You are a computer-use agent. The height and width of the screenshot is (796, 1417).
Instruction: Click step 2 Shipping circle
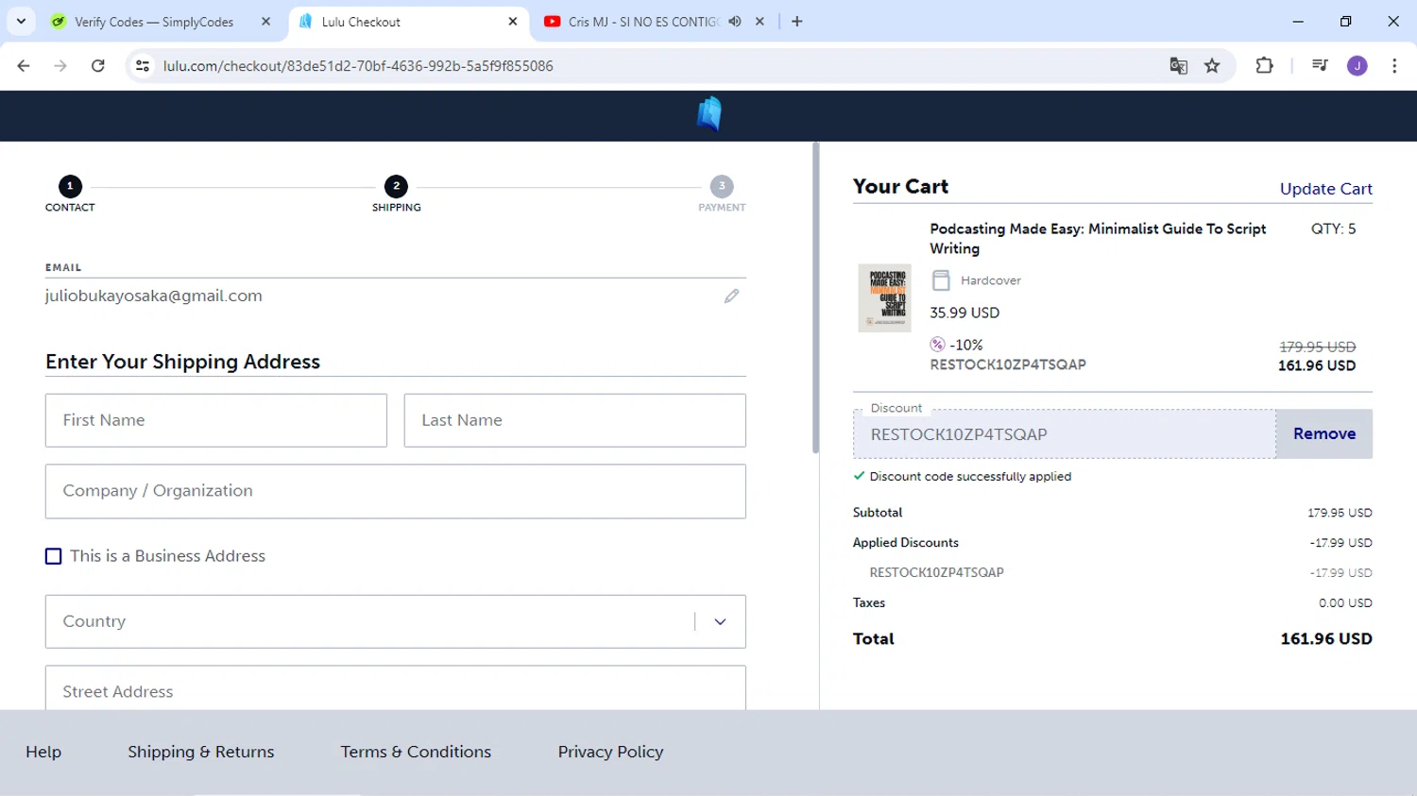tap(397, 186)
